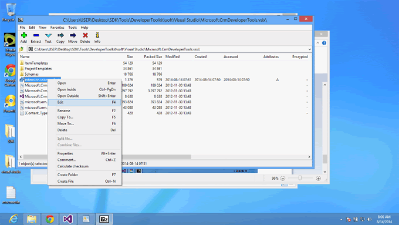The image size is (399, 225).
Task: Click the Copy toolbar icon
Action: 60,38
